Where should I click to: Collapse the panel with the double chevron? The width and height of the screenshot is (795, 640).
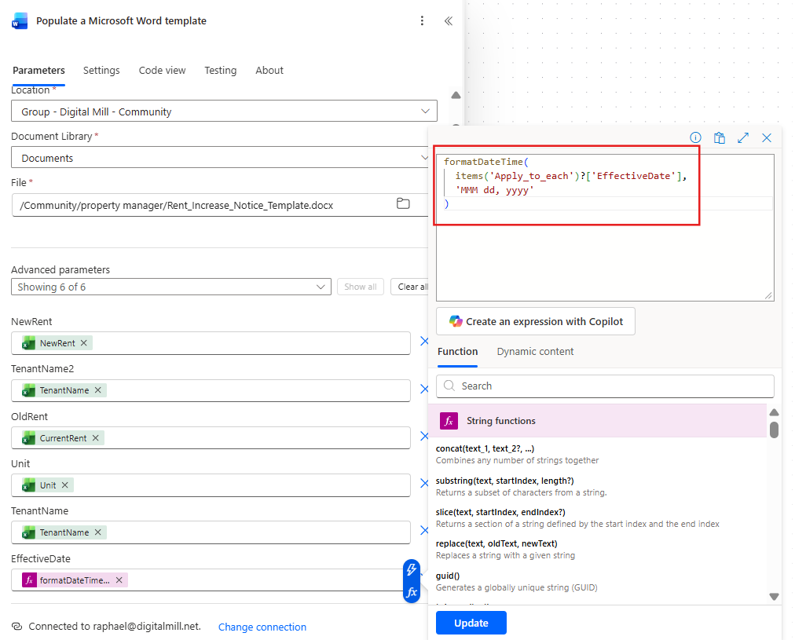click(x=449, y=20)
